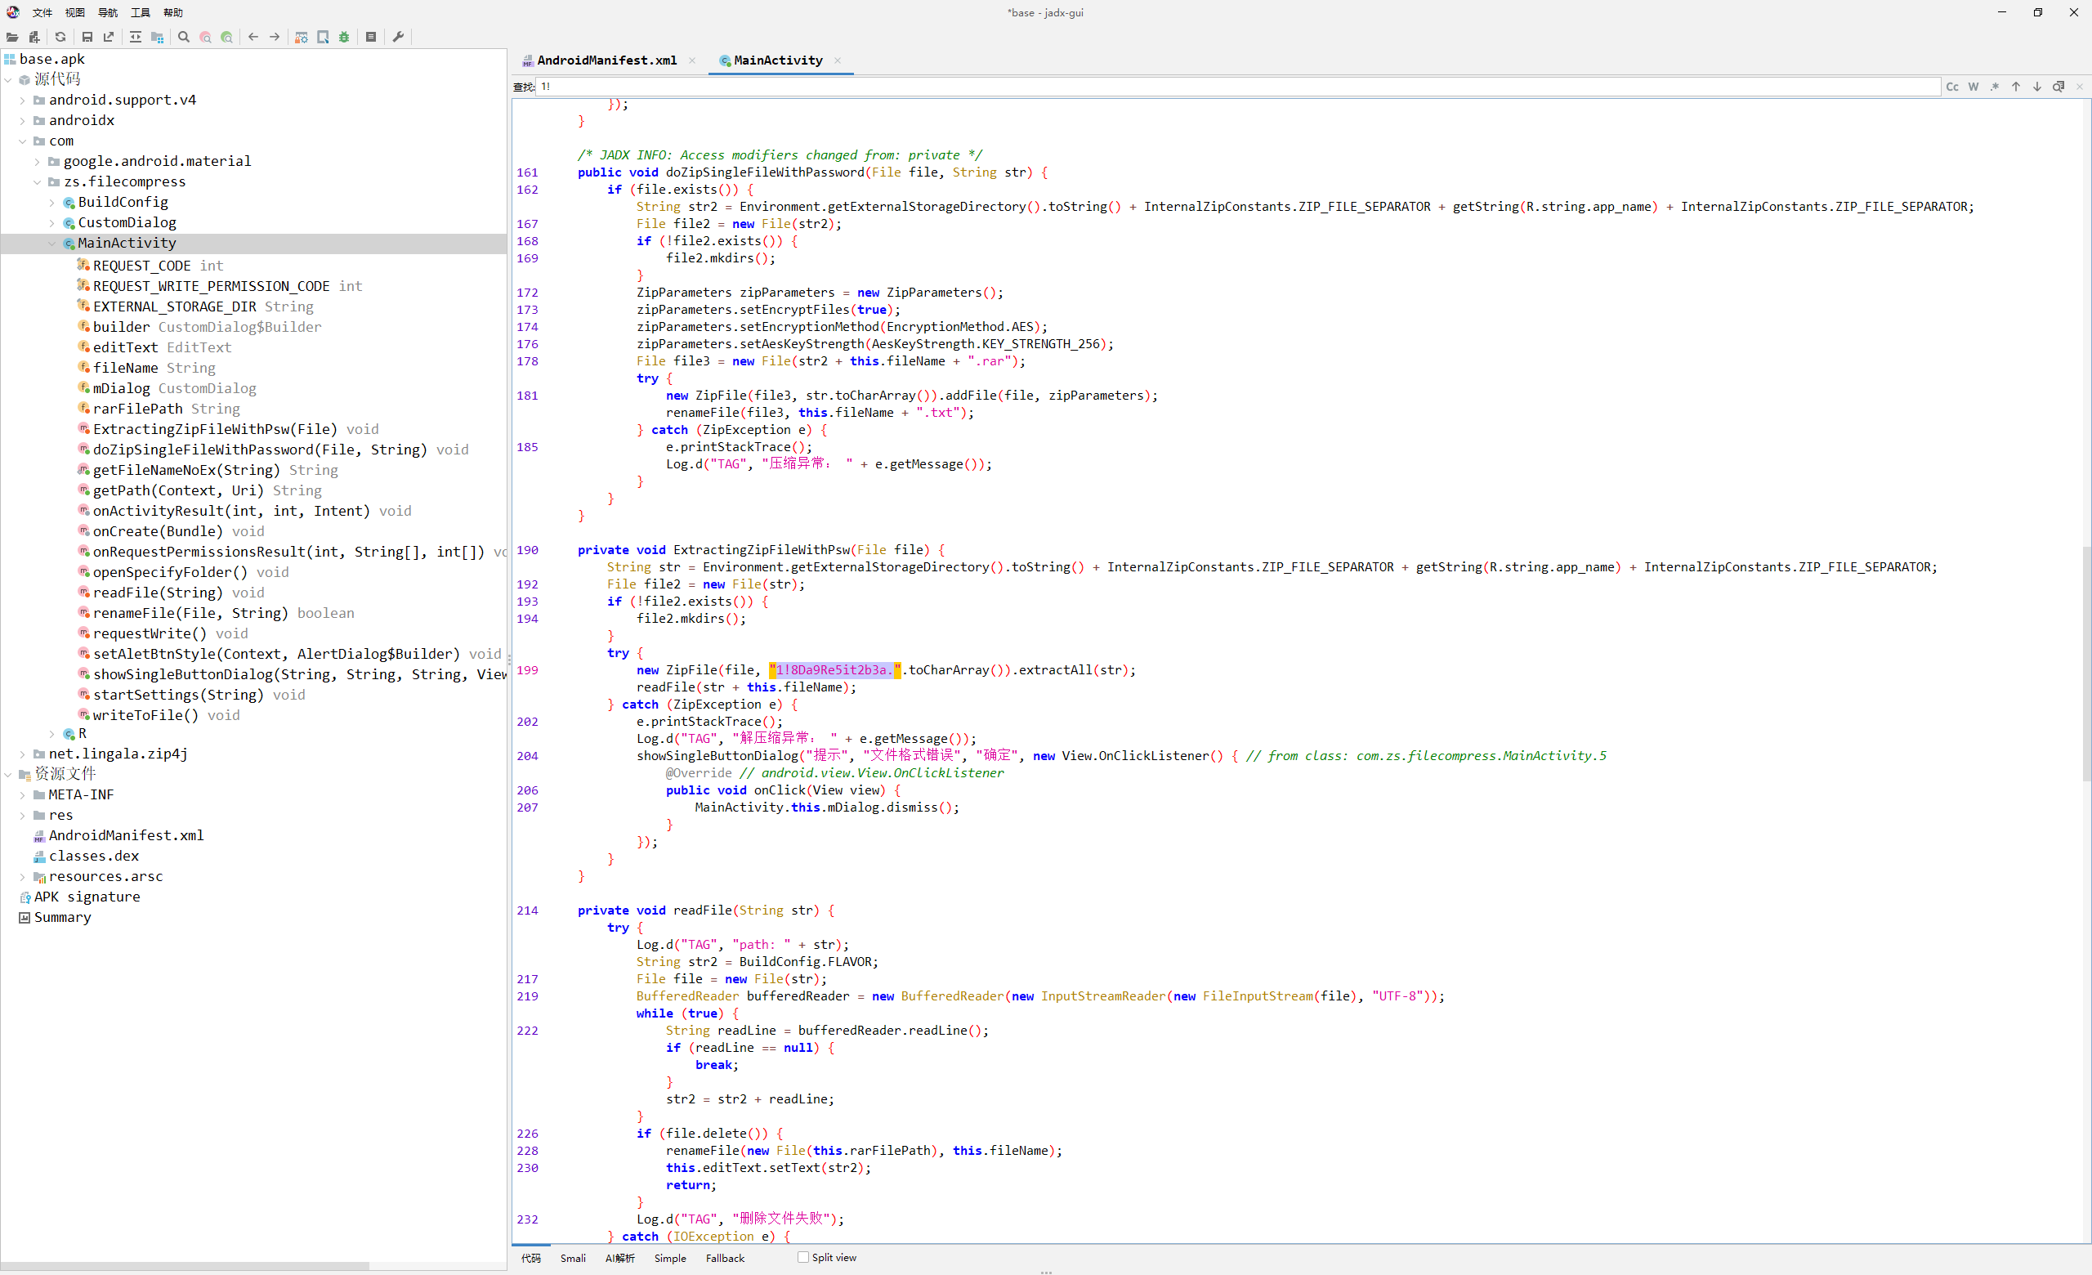Viewport: 2092px width, 1275px height.
Task: Enable the Split view checkbox
Action: point(802,1257)
